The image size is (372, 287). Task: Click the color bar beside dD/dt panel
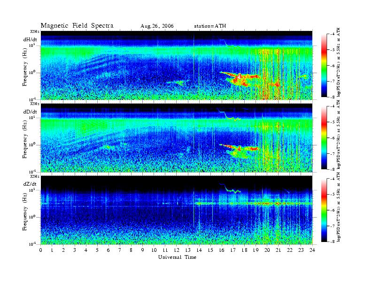324,138
